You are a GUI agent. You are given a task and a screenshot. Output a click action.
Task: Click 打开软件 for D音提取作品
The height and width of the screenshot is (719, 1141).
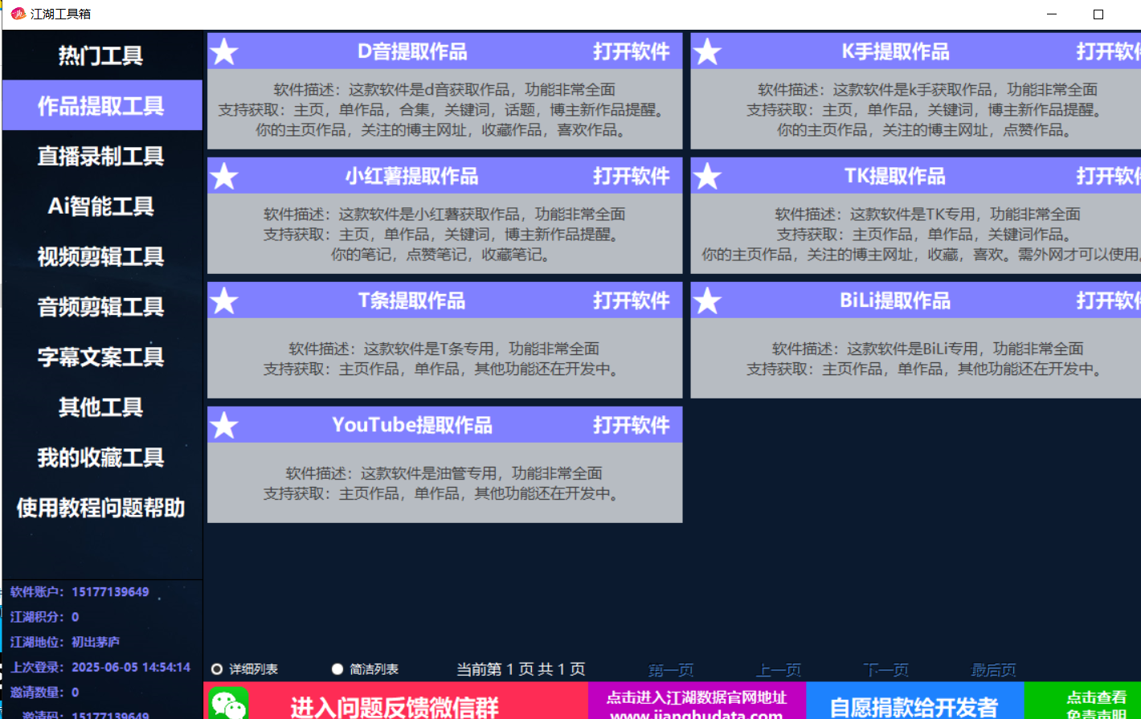[632, 51]
